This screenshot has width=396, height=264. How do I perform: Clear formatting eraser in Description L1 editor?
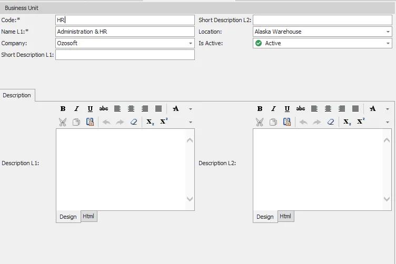(134, 122)
